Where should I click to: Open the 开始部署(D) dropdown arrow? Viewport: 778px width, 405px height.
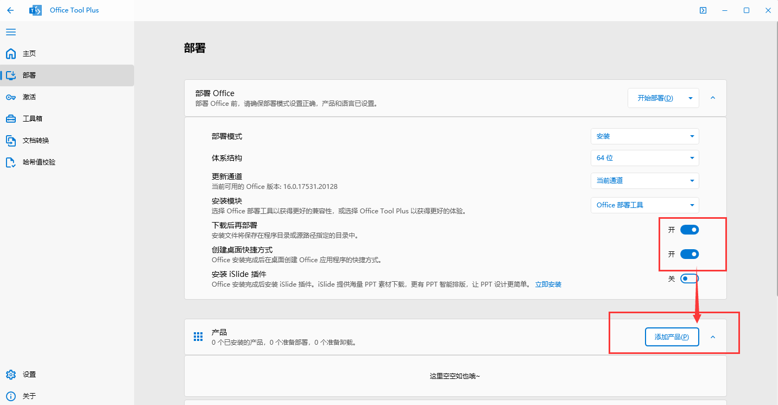point(690,98)
